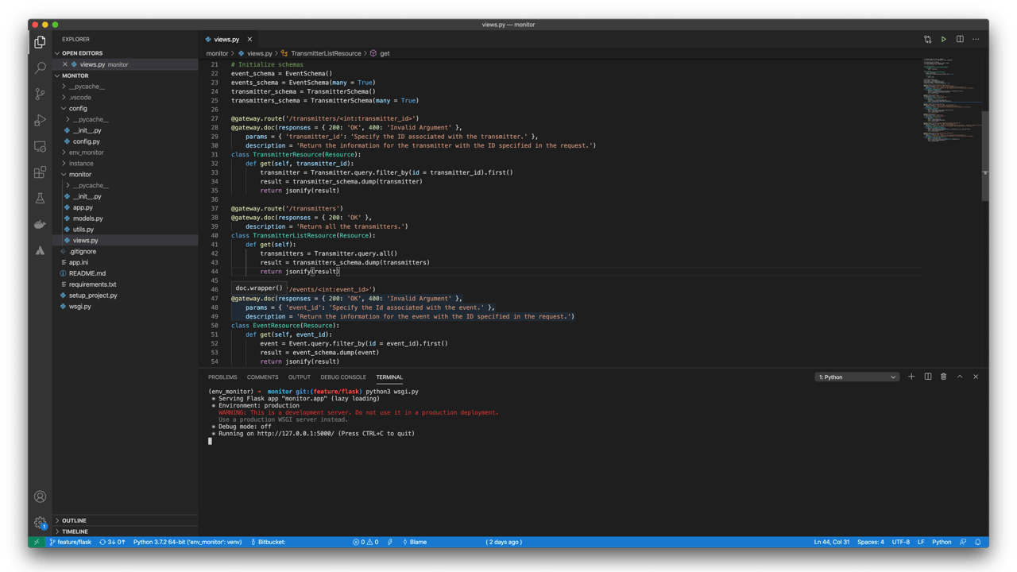Viewport: 1017px width, 572px height.
Task: Click the Ln 44, Col 31 cursor position
Action: [831, 542]
